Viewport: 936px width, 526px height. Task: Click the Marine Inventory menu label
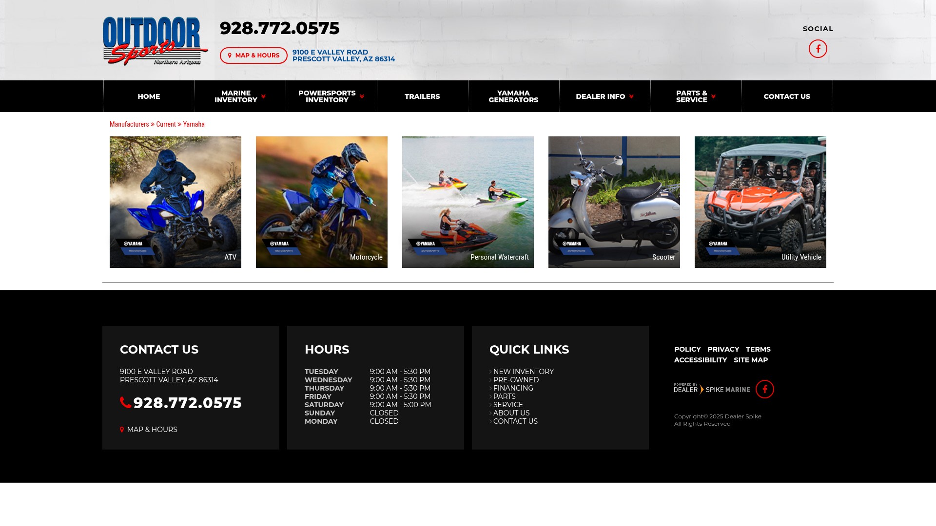click(236, 96)
